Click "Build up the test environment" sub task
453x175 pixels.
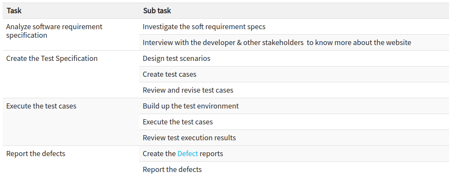tap(190, 106)
